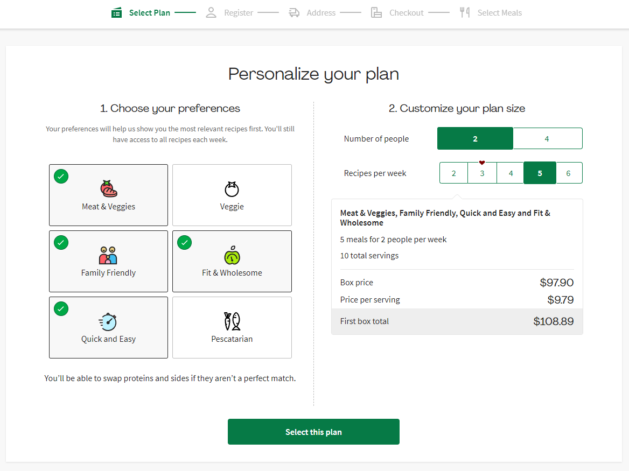Go to the Address step
Viewport: 629px width, 471px height.
(320, 13)
